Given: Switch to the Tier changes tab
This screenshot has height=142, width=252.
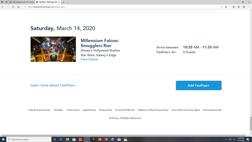Looking at the screenshot, I should point(22,2).
